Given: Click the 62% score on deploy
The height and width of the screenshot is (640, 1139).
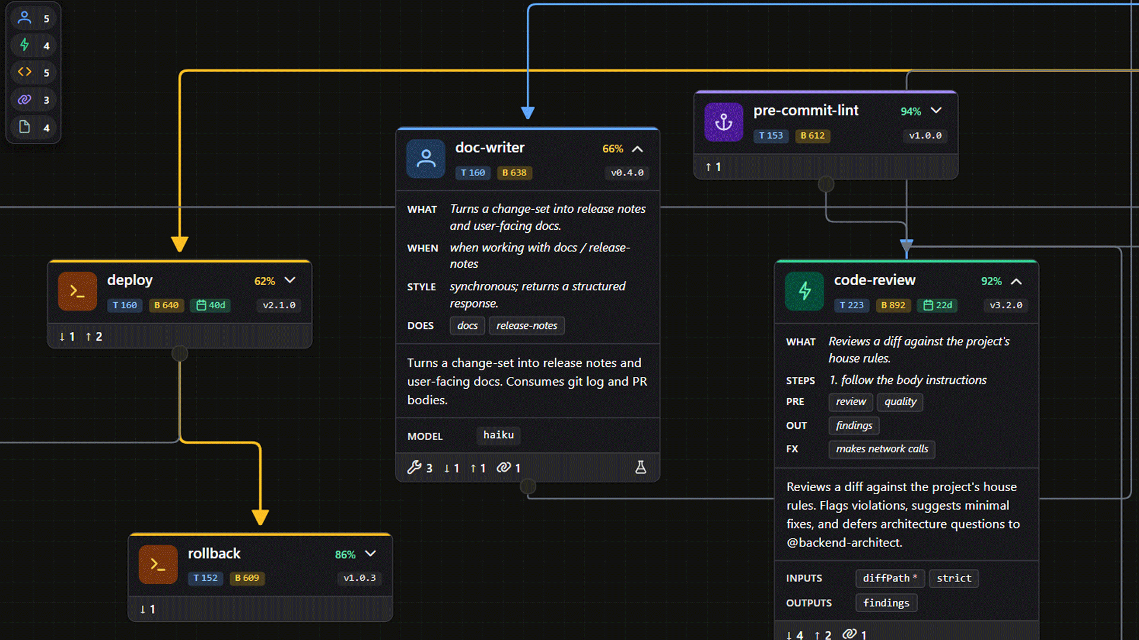Looking at the screenshot, I should 265,281.
